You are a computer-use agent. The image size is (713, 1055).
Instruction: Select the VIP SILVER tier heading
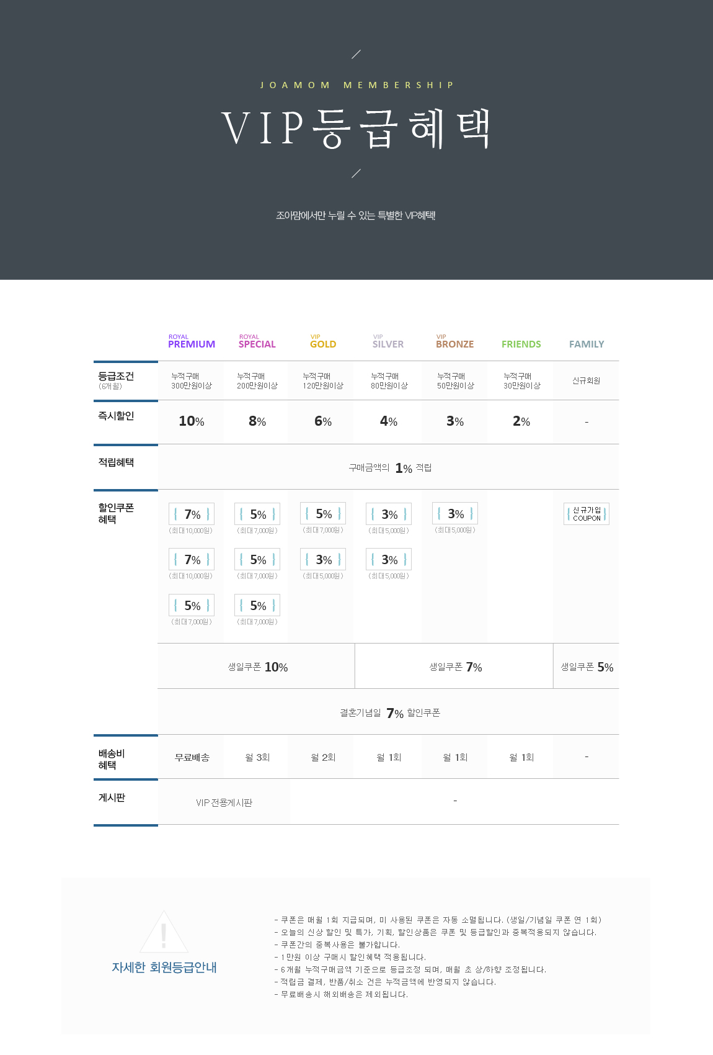click(x=388, y=341)
